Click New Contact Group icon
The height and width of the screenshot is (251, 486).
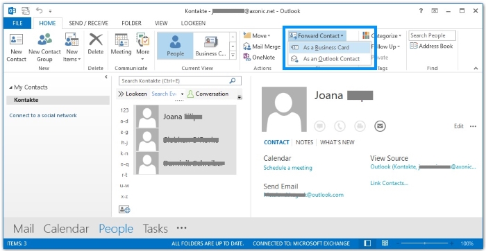pyautogui.click(x=44, y=47)
